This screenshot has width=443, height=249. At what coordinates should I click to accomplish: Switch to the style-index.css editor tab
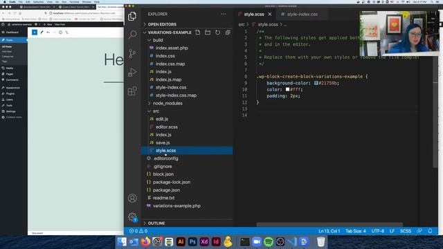[x=302, y=14]
